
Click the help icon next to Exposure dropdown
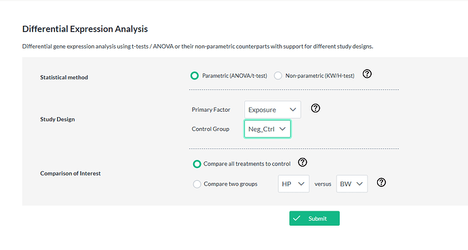(315, 108)
